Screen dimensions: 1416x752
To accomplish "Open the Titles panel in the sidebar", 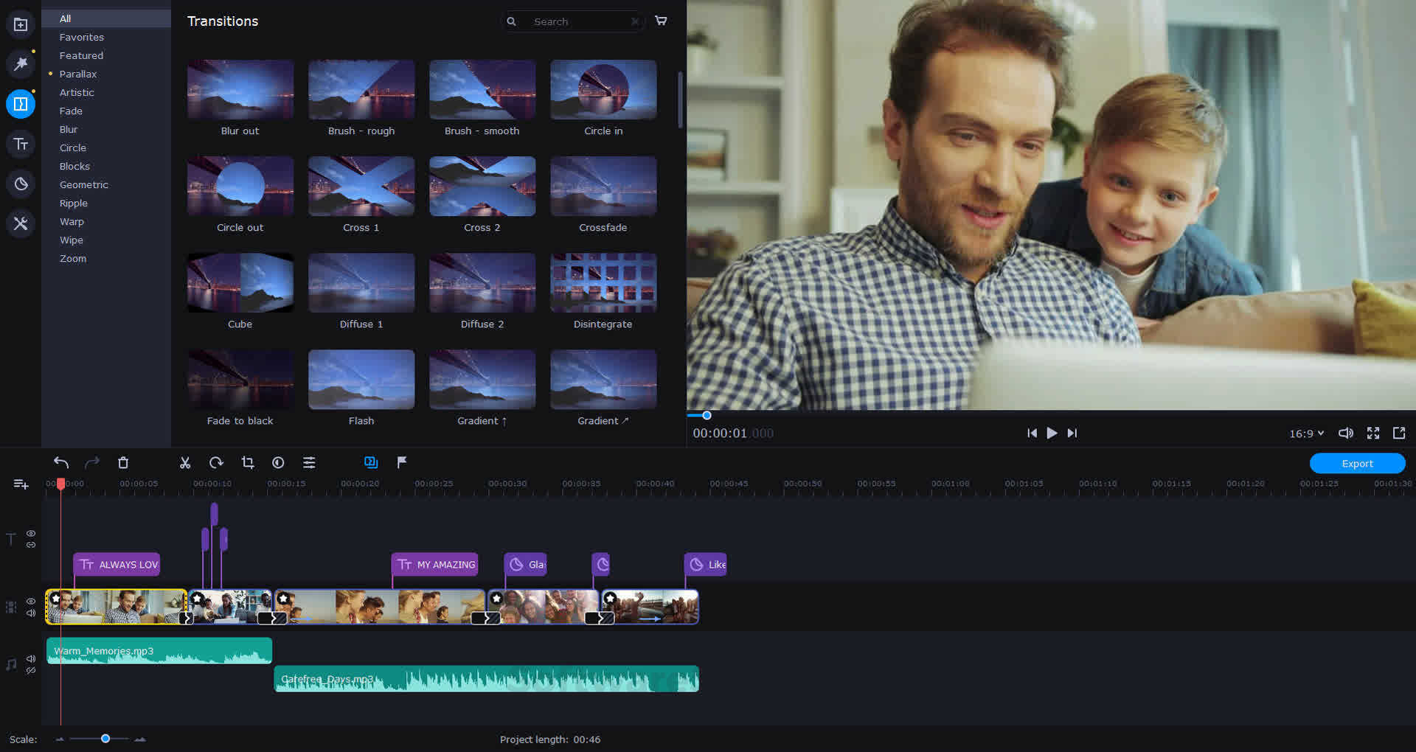I will tap(20, 144).
